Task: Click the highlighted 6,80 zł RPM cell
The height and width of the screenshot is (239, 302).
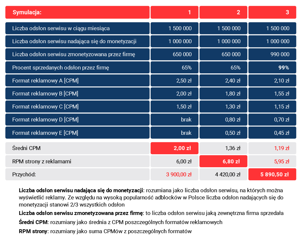Action: 223,161
